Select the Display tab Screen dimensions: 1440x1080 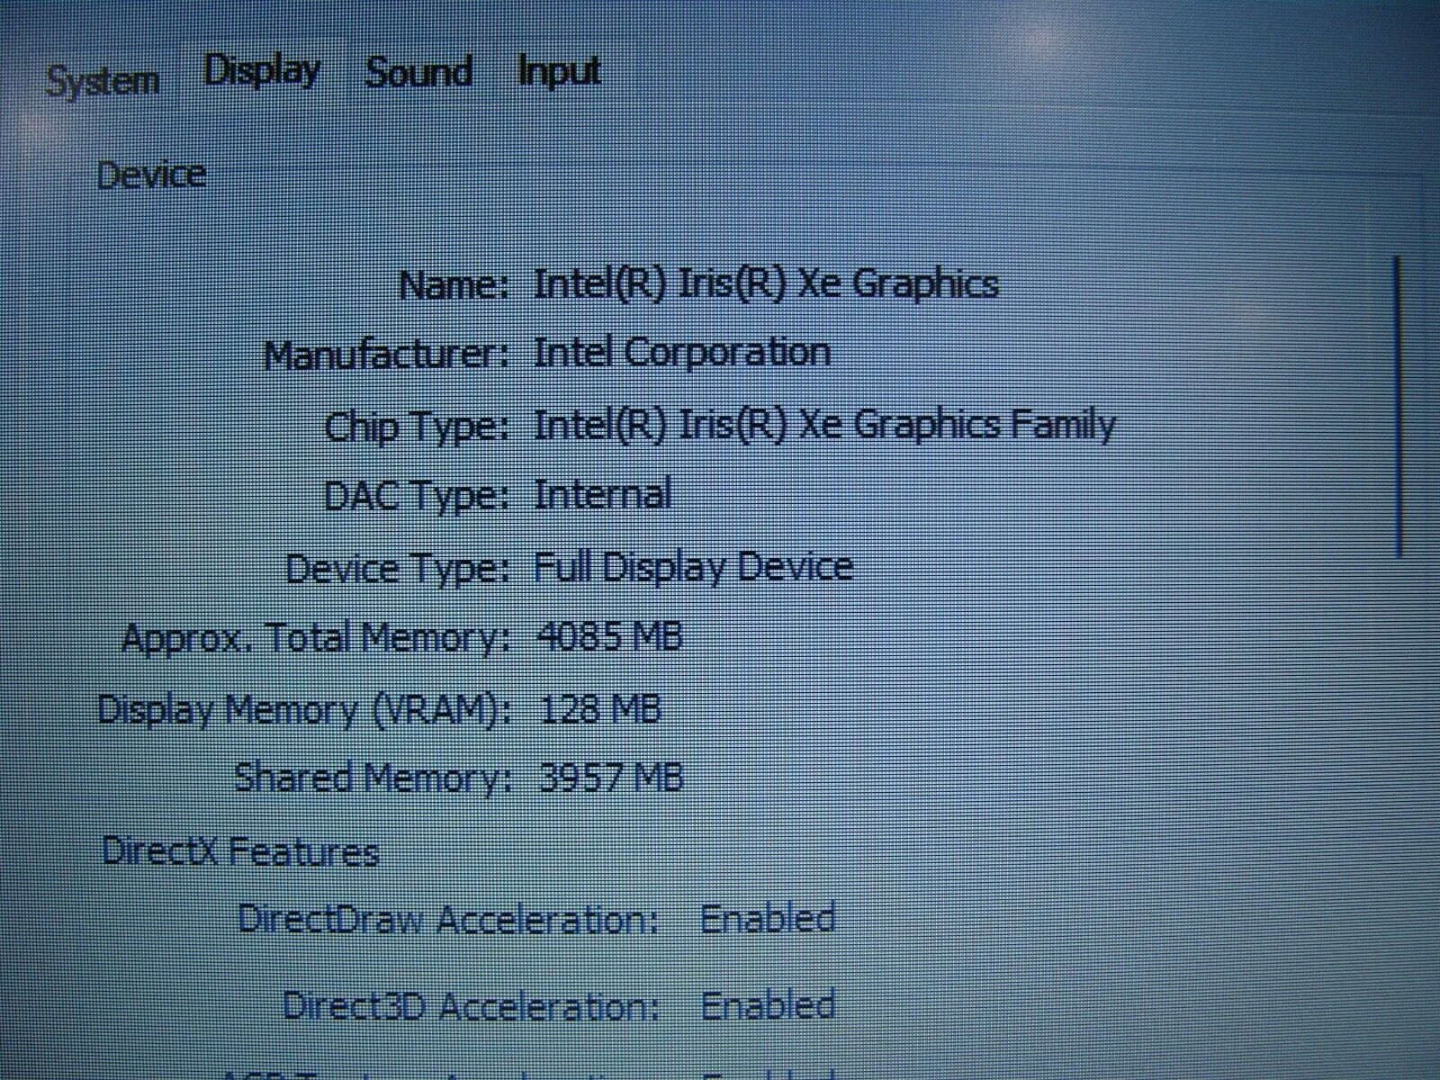262,70
